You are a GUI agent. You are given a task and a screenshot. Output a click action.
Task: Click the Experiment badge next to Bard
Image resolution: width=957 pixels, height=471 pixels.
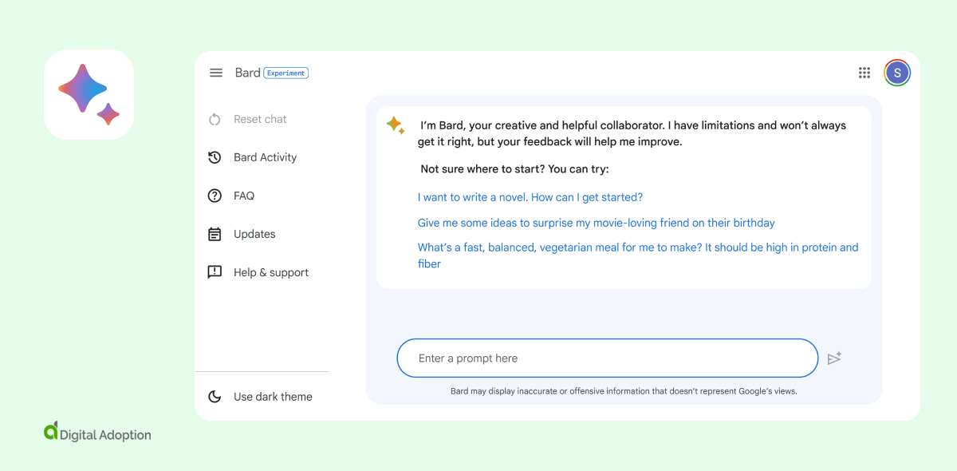click(x=286, y=73)
